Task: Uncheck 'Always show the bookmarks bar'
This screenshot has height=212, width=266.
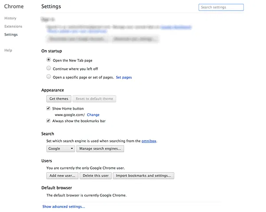Action: [x=49, y=120]
